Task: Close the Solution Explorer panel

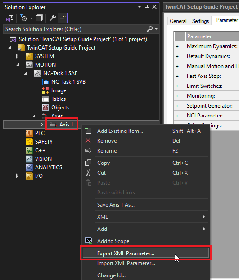Action: (154, 7)
